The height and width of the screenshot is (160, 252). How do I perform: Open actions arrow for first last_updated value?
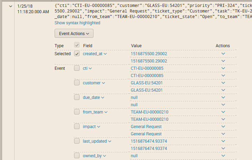[223, 141]
